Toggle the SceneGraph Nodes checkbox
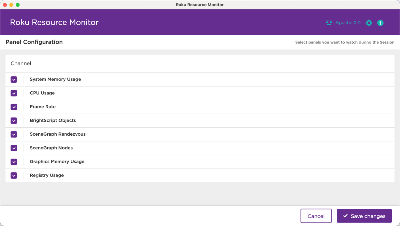The image size is (400, 226). [x=14, y=148]
